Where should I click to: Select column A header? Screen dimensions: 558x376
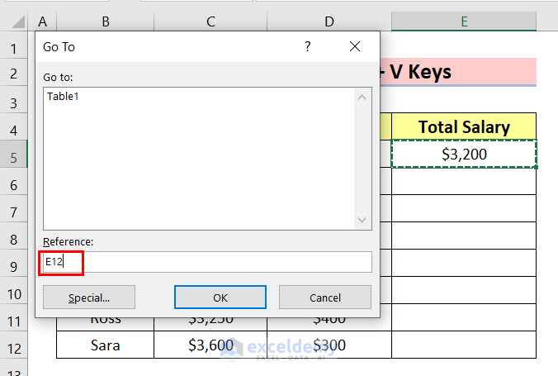(x=42, y=21)
